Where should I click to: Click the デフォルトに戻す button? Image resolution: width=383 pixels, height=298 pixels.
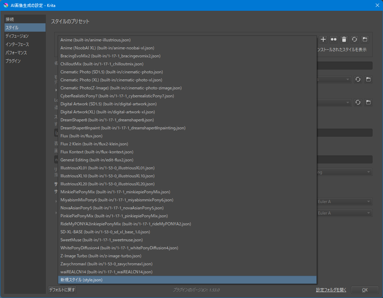(x=62, y=290)
